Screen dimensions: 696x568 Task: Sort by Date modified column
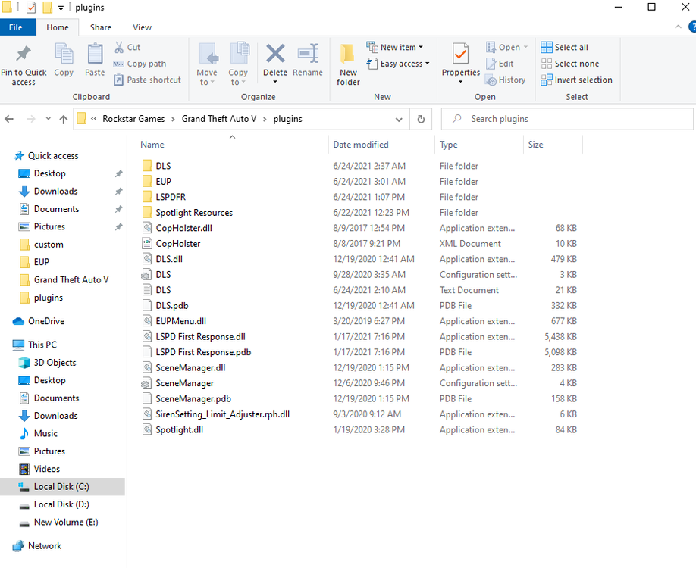(360, 145)
